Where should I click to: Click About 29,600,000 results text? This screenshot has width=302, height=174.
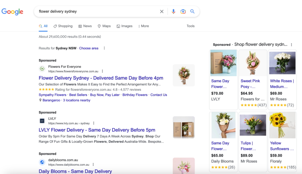pyautogui.click(x=70, y=37)
